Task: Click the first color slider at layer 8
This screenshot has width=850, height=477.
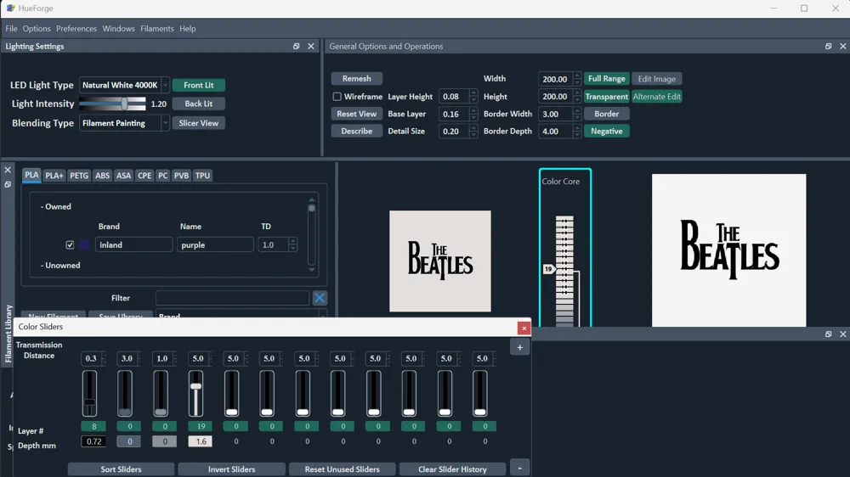Action: click(x=89, y=393)
